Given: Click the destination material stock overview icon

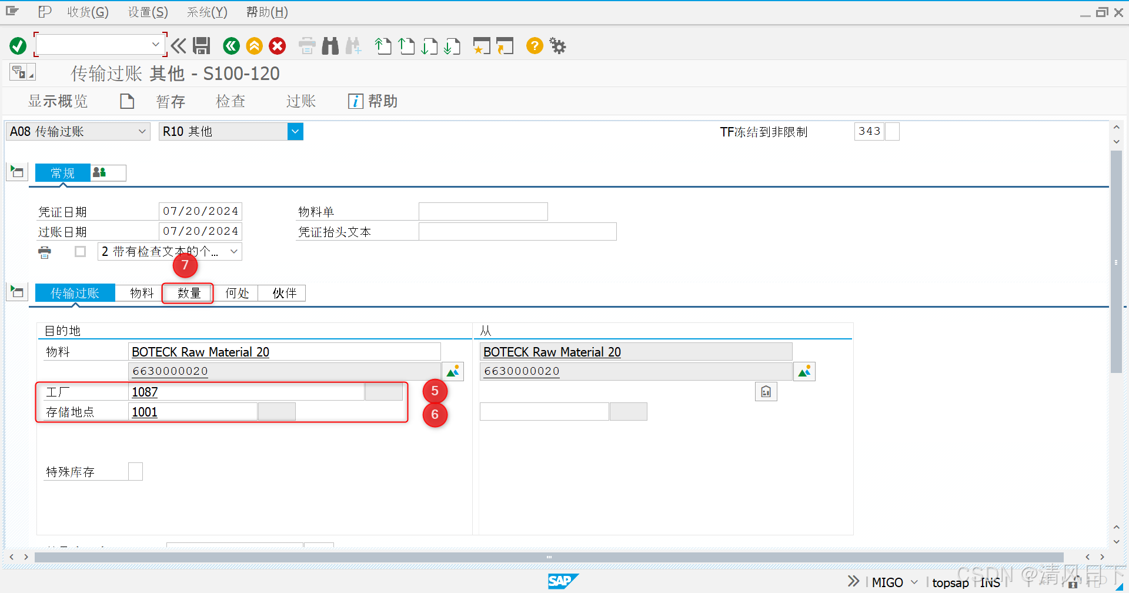Looking at the screenshot, I should [x=453, y=371].
